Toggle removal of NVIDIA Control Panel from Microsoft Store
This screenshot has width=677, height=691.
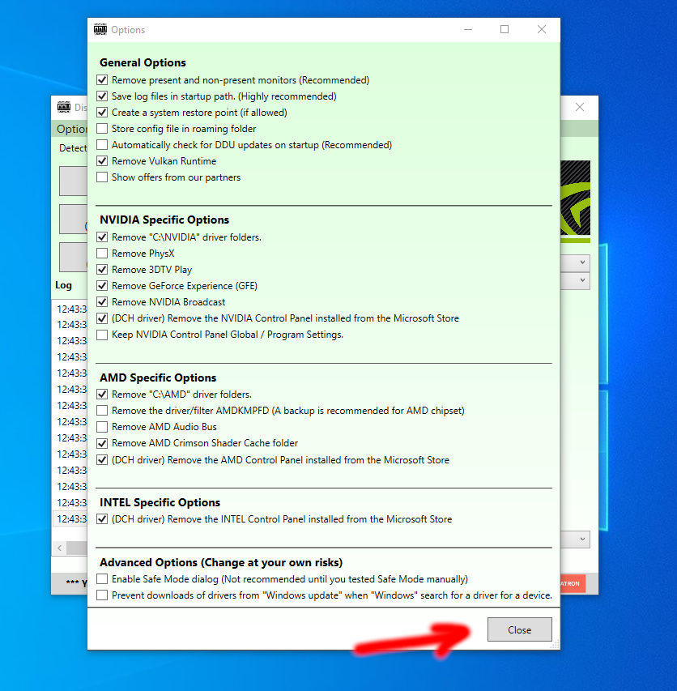[x=102, y=318]
